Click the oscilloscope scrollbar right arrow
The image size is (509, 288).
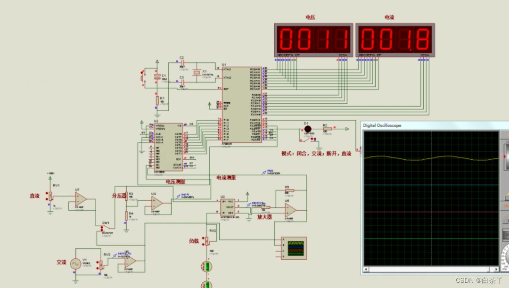(496, 269)
